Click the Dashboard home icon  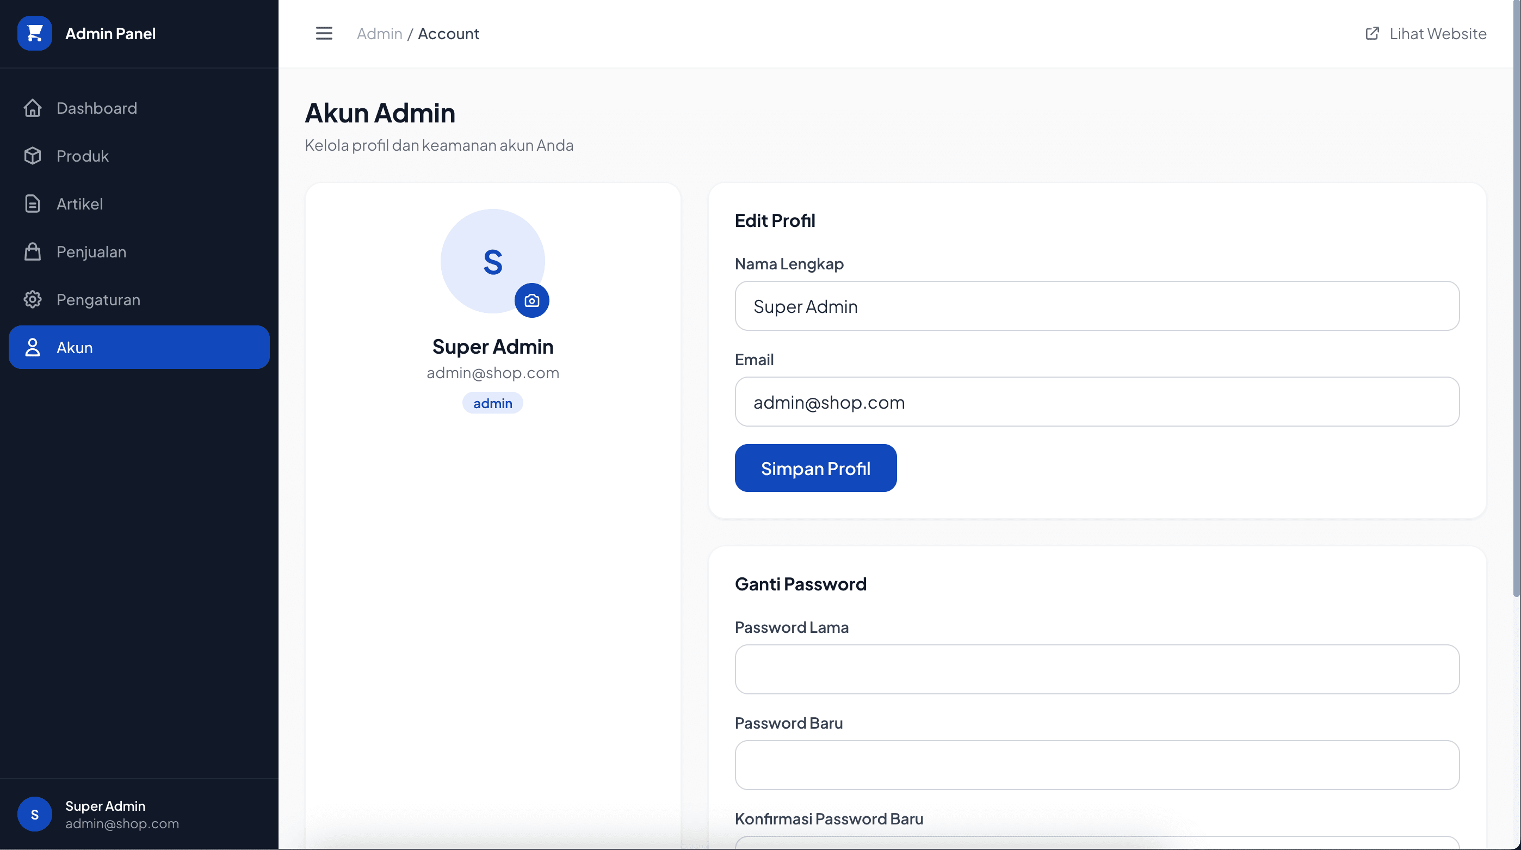coord(33,108)
